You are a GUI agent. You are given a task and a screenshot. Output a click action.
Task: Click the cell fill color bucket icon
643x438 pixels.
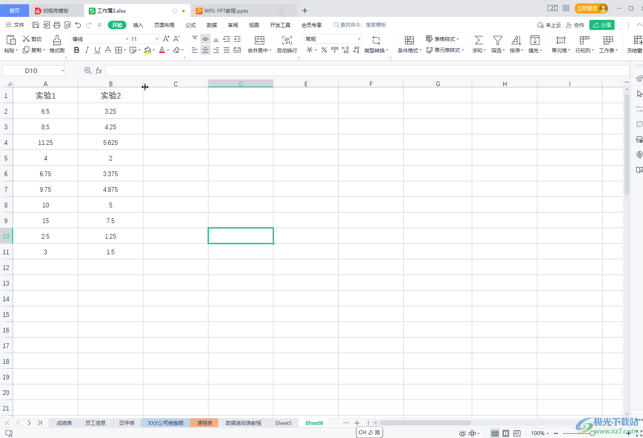tap(148, 50)
